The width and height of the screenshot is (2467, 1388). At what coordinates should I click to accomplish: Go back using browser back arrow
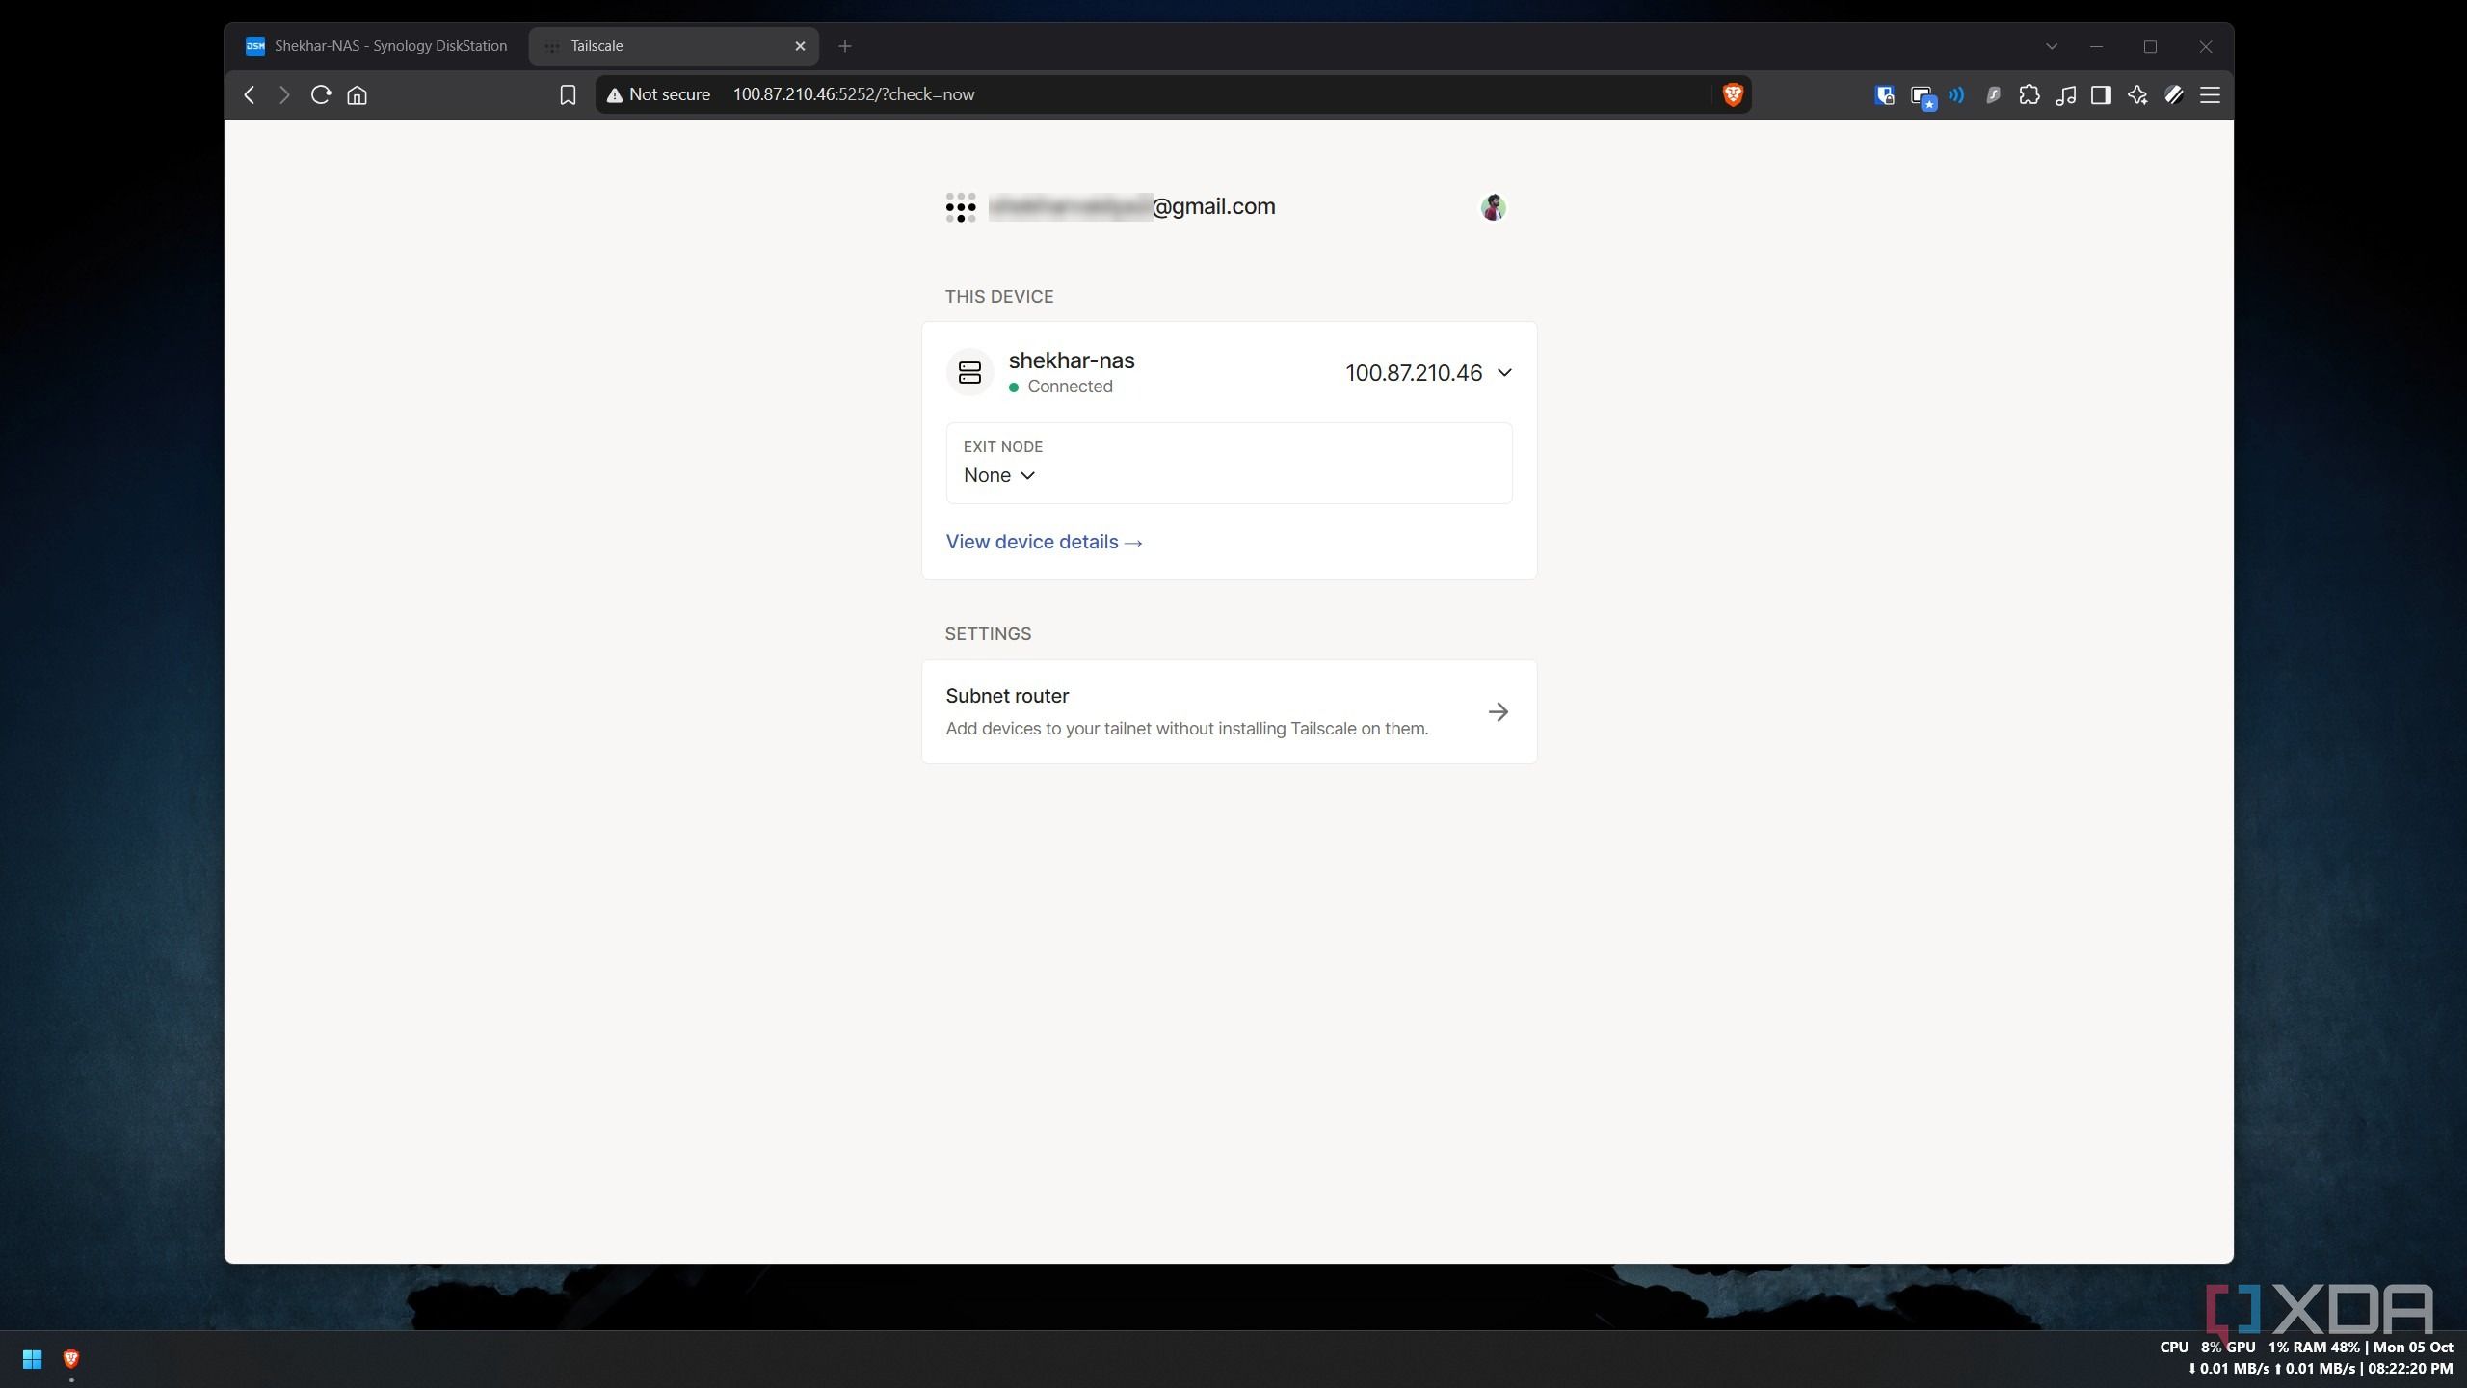250,94
